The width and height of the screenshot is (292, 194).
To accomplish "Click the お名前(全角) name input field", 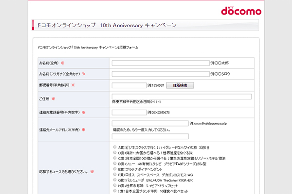I will 161,63.
